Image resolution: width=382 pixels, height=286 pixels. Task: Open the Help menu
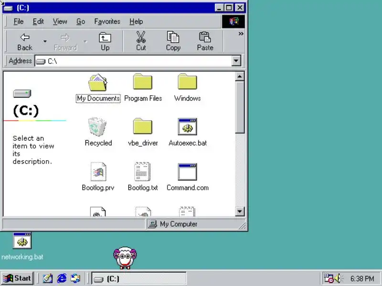(x=136, y=21)
